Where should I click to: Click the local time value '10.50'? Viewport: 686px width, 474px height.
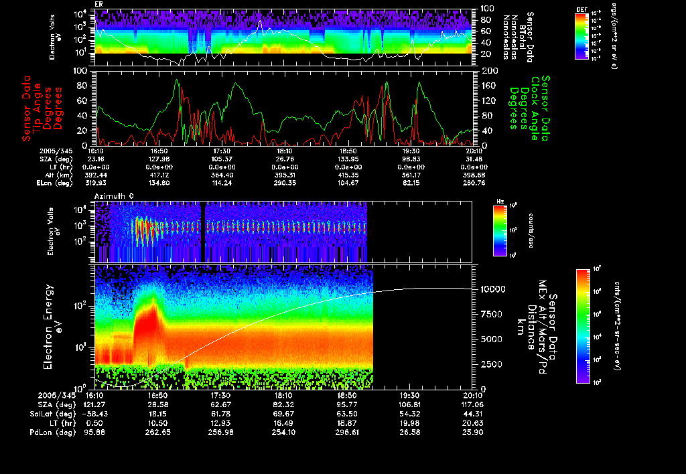157,423
